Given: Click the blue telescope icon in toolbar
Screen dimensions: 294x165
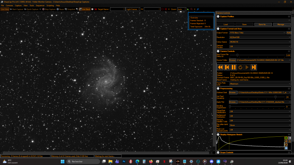Looking at the screenshot, I should click(x=198, y=9).
